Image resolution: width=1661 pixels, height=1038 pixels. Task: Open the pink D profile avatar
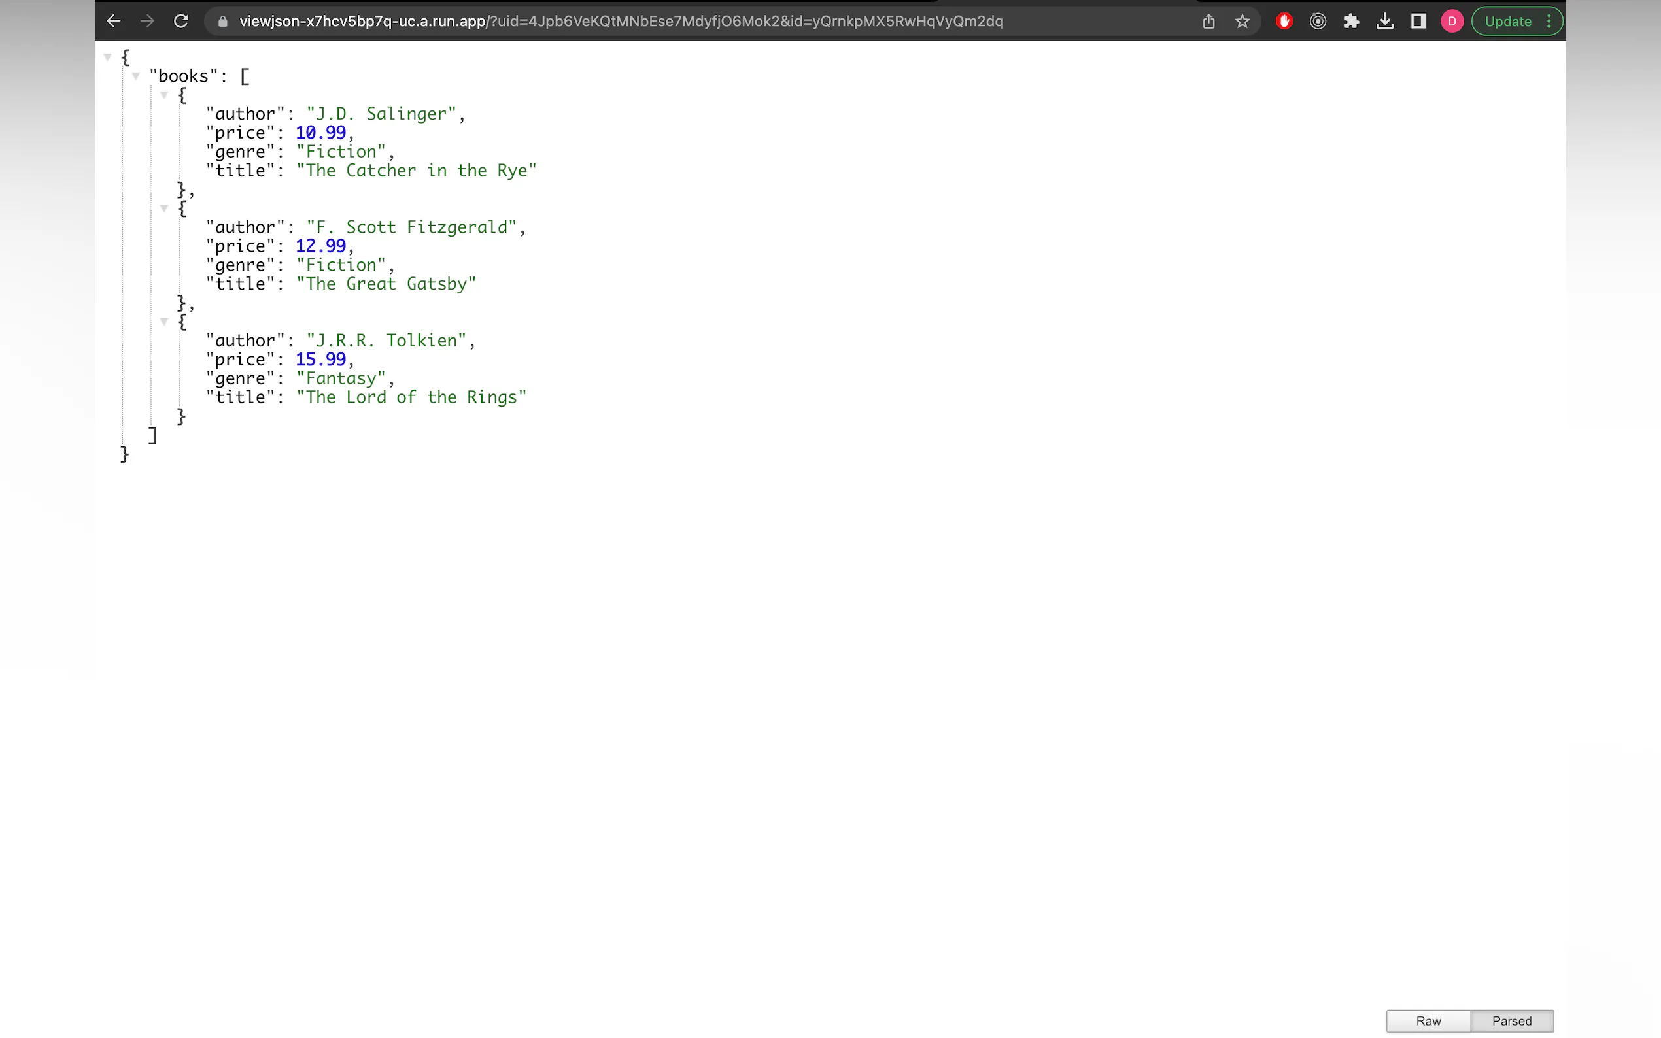click(1452, 22)
